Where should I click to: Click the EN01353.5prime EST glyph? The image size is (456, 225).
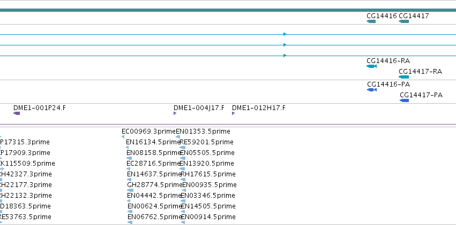(178, 137)
